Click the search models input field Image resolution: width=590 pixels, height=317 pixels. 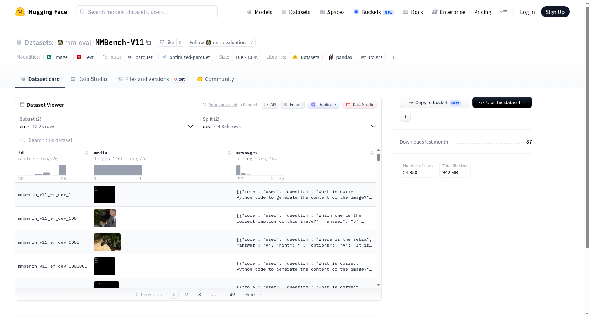point(147,12)
